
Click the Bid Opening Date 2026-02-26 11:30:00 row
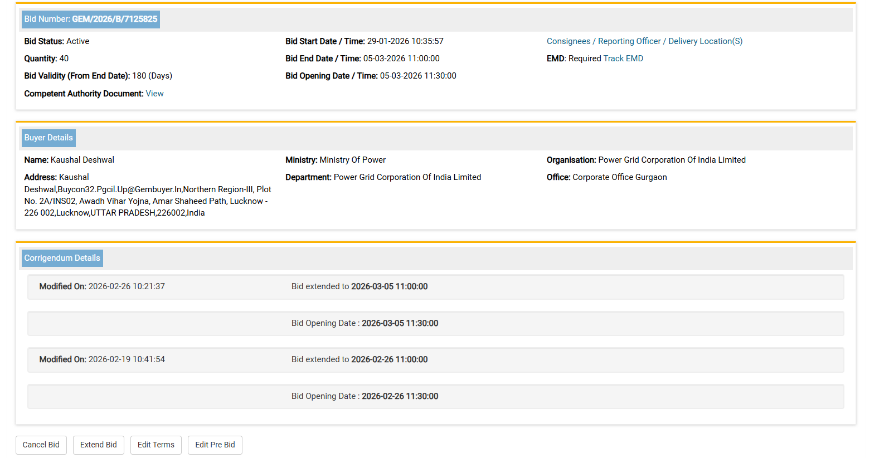pos(435,396)
